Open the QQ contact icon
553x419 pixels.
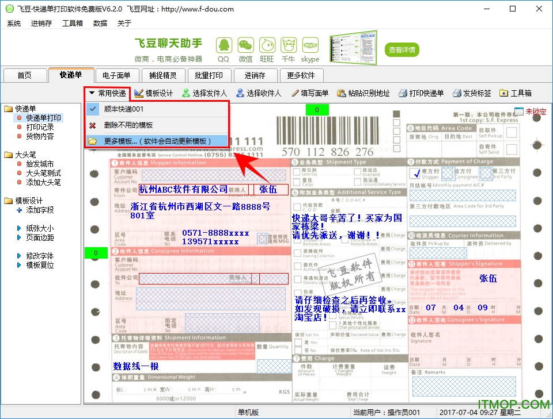click(x=224, y=46)
